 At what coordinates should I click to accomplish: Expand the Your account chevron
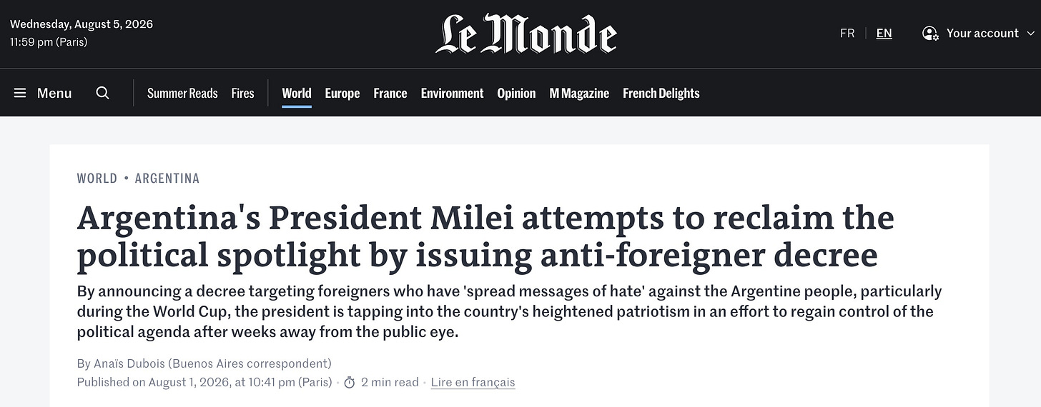[1030, 34]
